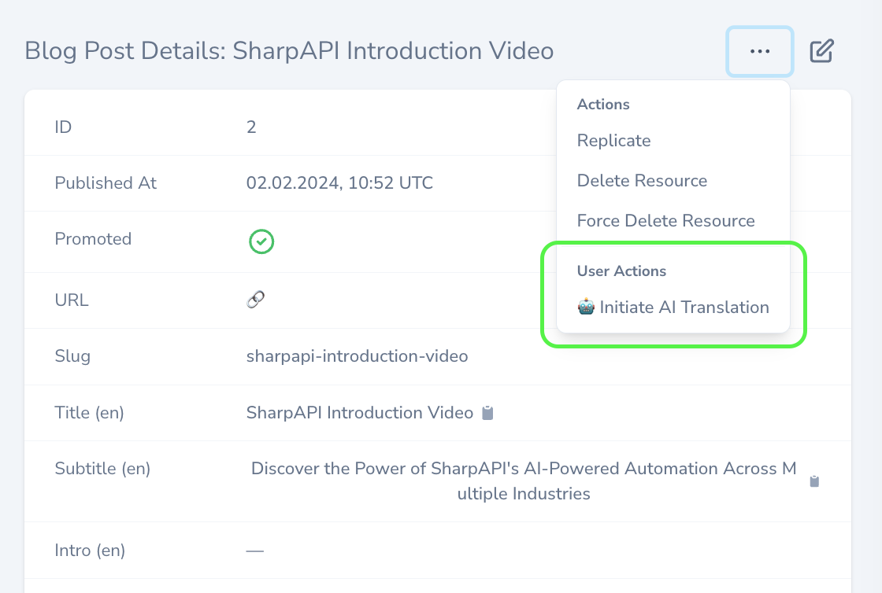Copy Title (en) with clipboard icon

click(487, 413)
